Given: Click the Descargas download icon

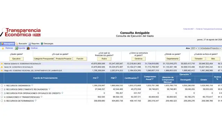Looking at the screenshot, I should pos(42,44).
